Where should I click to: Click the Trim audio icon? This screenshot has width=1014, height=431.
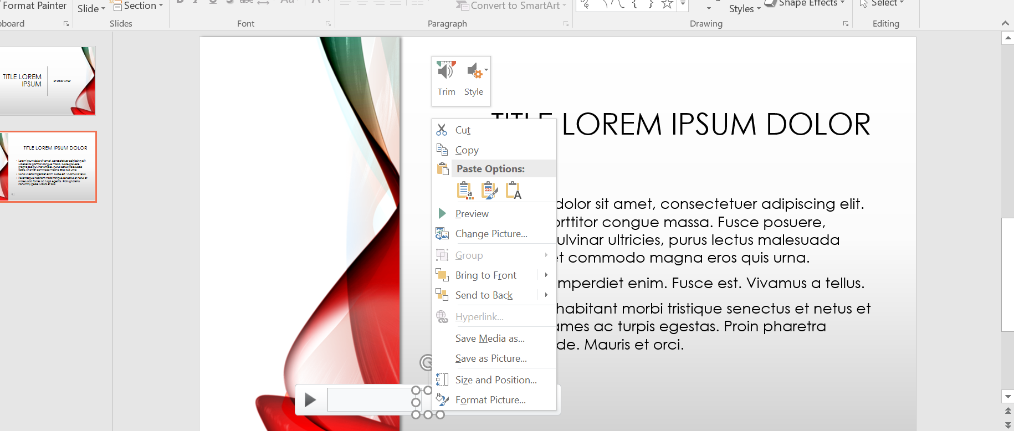pos(446,71)
